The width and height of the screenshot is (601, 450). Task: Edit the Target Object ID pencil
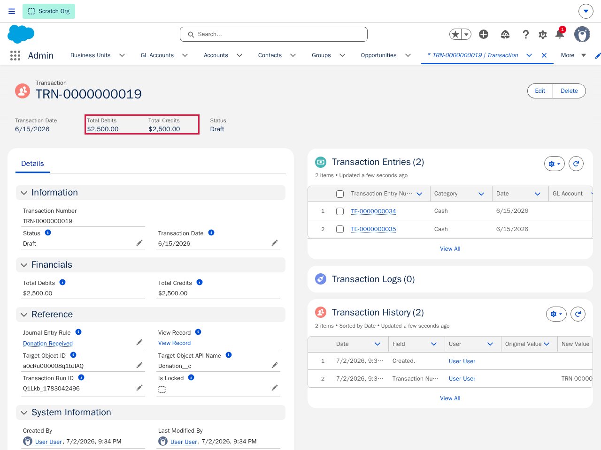[x=139, y=365]
